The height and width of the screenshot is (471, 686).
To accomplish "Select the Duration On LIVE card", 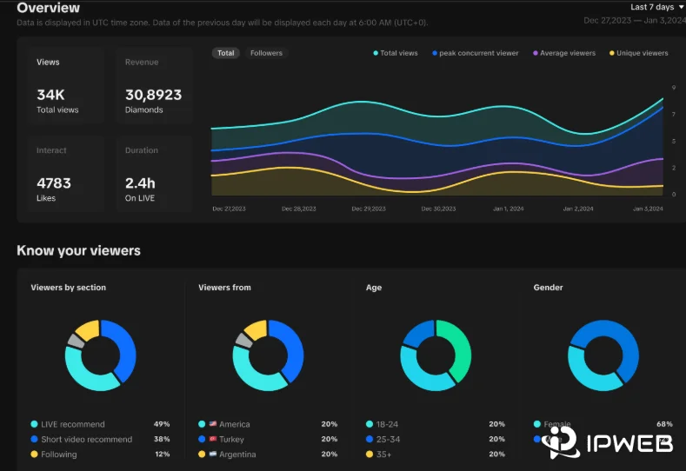I will (x=154, y=174).
